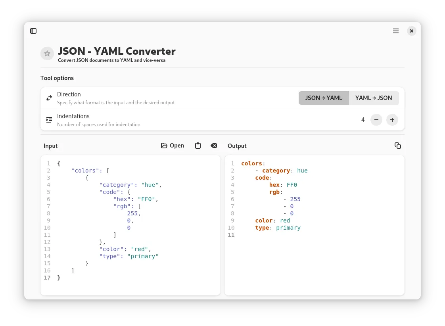The height and width of the screenshot is (326, 445).
Task: Select YAML → JSON conversion direction
Action: (x=374, y=98)
